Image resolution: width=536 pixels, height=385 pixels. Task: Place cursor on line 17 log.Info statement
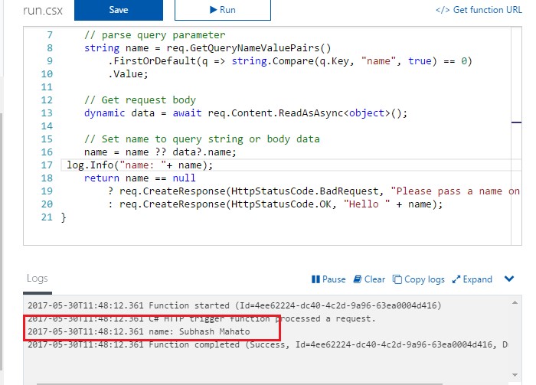pyautogui.click(x=140, y=165)
